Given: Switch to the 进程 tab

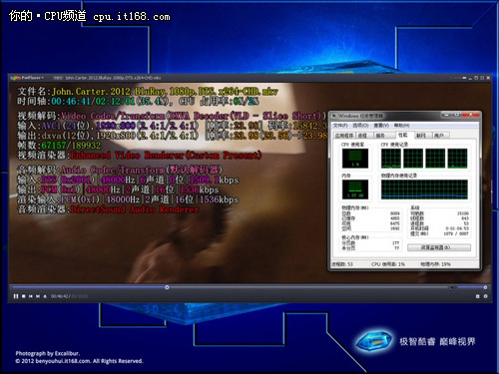Looking at the screenshot, I should (x=362, y=136).
